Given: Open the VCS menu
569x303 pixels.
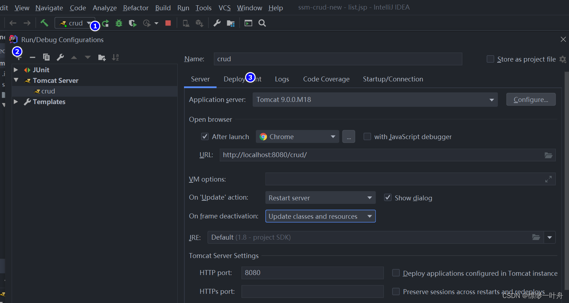Looking at the screenshot, I should tap(224, 8).
